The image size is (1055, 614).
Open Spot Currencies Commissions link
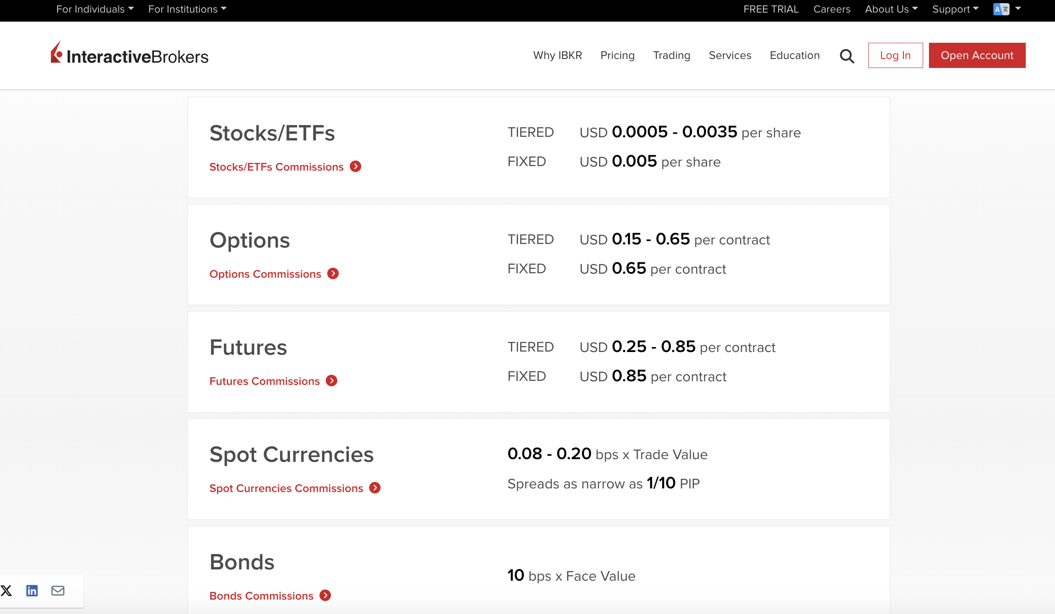pos(286,488)
